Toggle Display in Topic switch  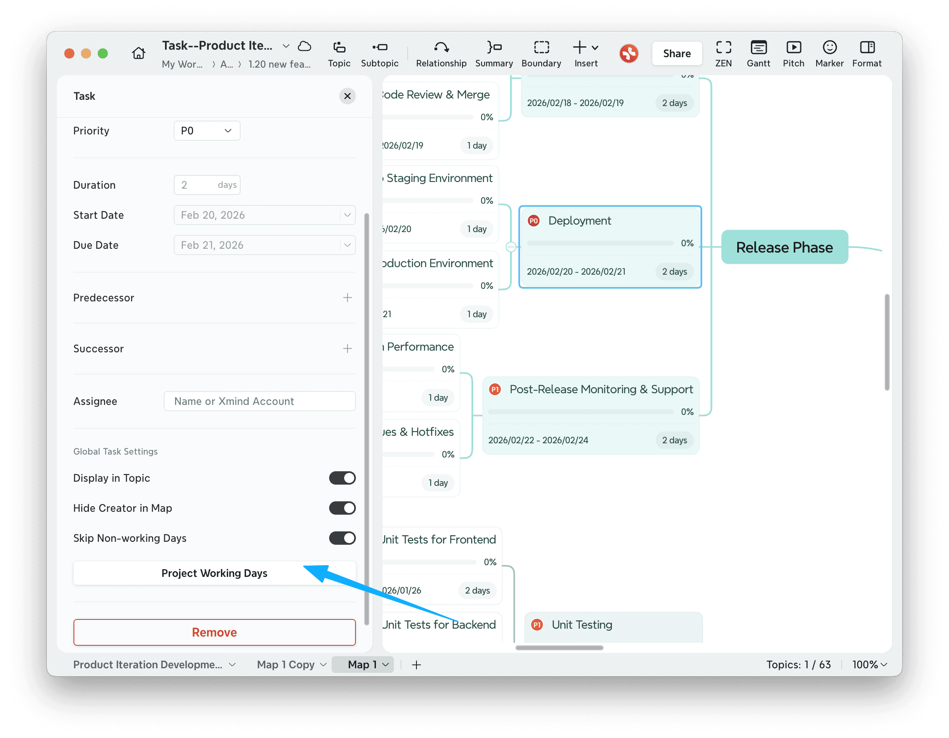pyautogui.click(x=342, y=478)
